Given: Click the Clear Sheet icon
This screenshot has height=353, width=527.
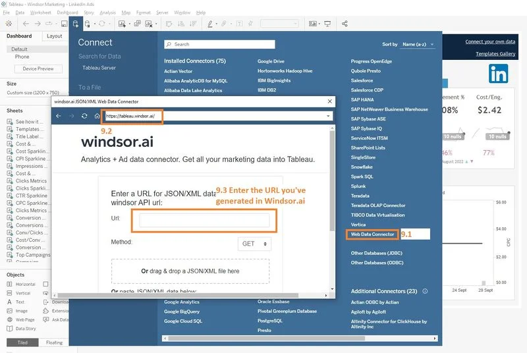Looking at the screenshot, I should tap(149, 24).
